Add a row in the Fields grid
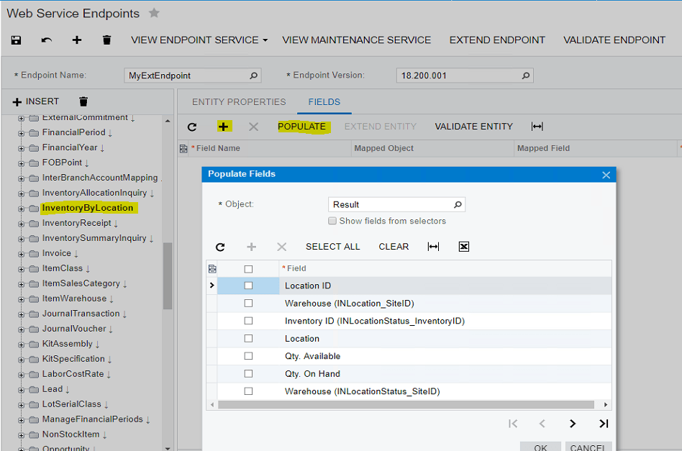This screenshot has height=451, width=682. point(223,127)
